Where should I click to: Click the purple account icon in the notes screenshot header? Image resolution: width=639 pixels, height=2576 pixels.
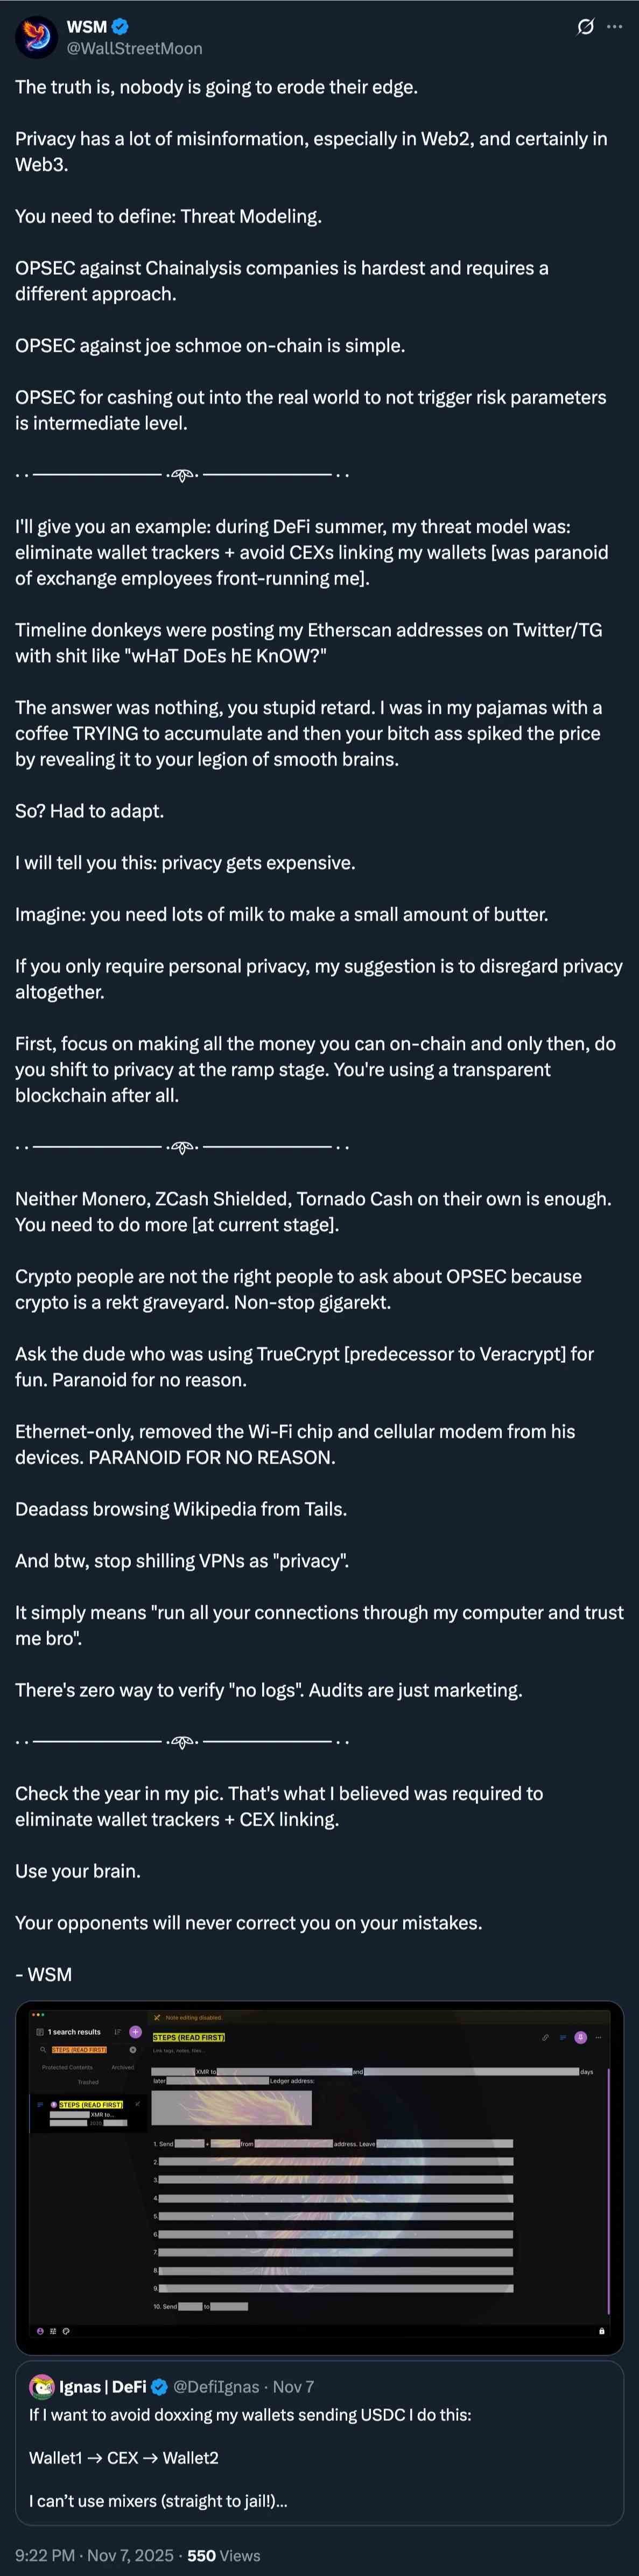[x=580, y=2037]
